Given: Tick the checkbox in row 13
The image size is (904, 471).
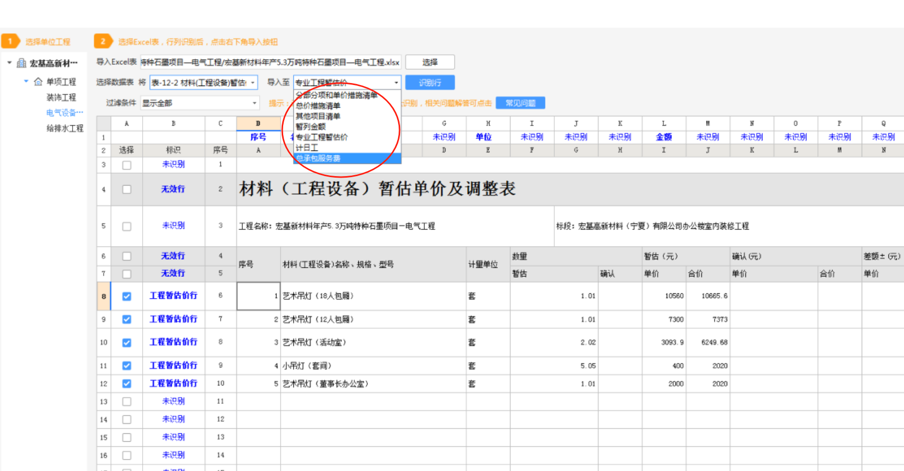Looking at the screenshot, I should tap(126, 402).
